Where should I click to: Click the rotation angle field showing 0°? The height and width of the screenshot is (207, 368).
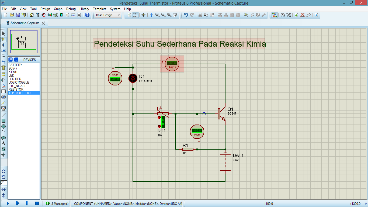[x=4, y=182]
